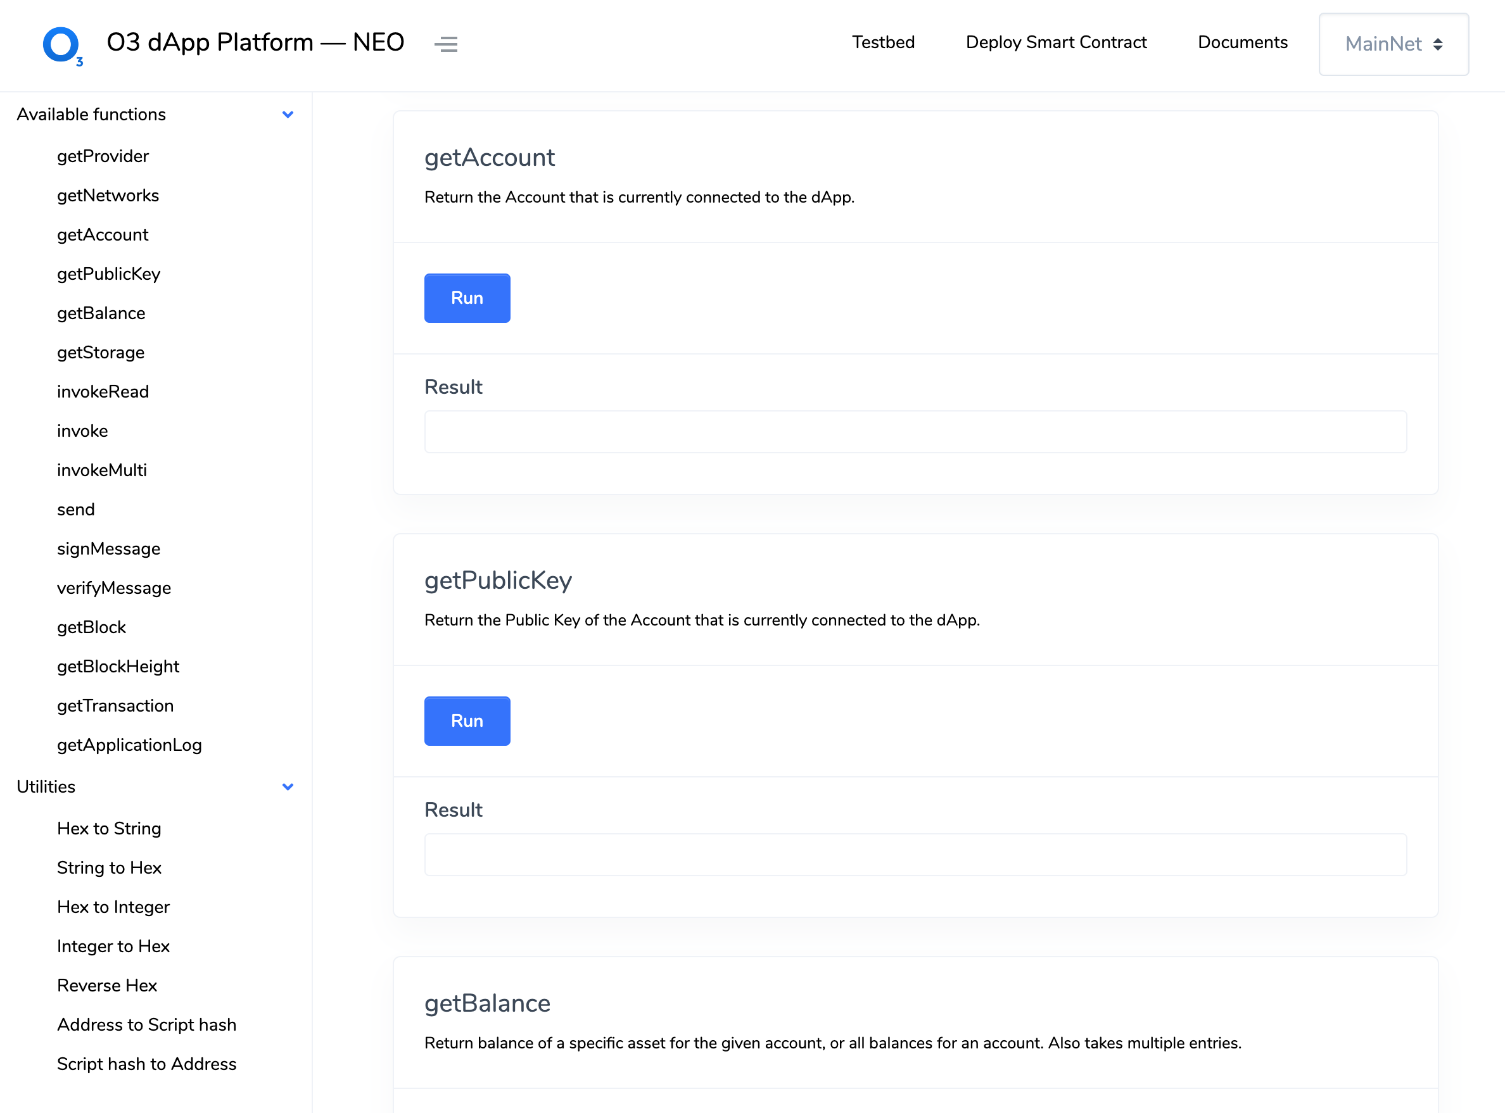The height and width of the screenshot is (1113, 1505).
Task: Open the Hex to String utility
Action: tap(108, 828)
